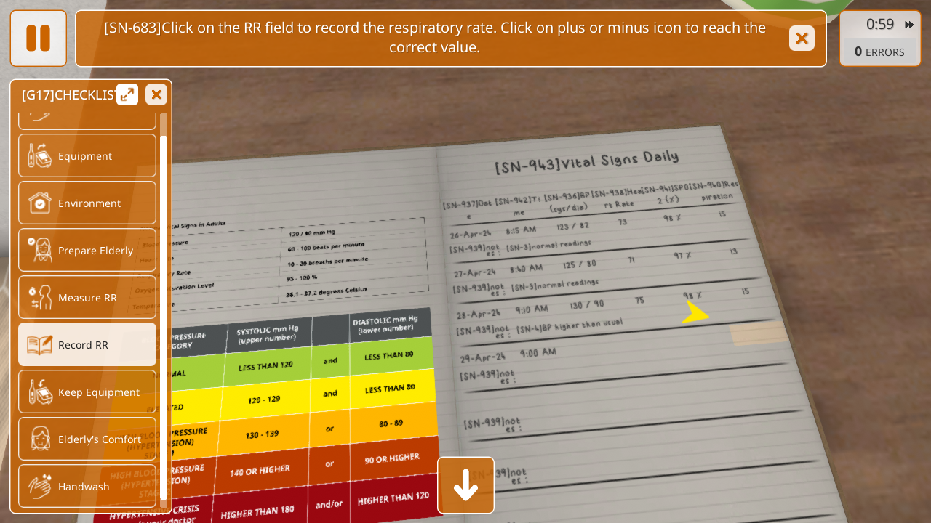Click the Elderly's Comfort icon

[x=40, y=439]
